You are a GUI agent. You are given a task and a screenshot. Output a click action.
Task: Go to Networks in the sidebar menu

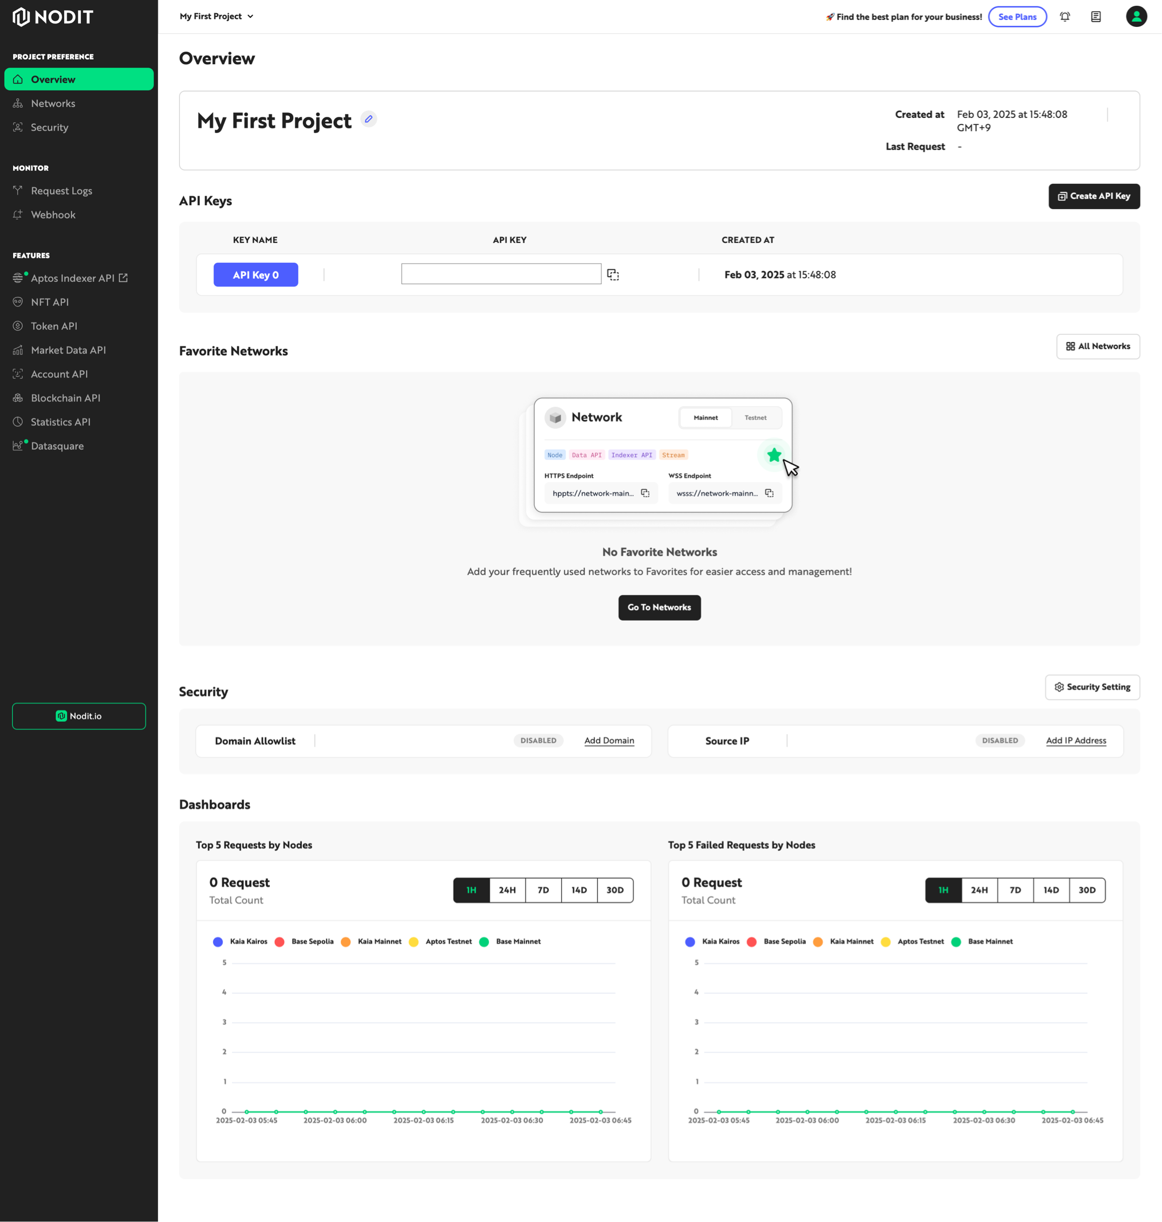[53, 104]
